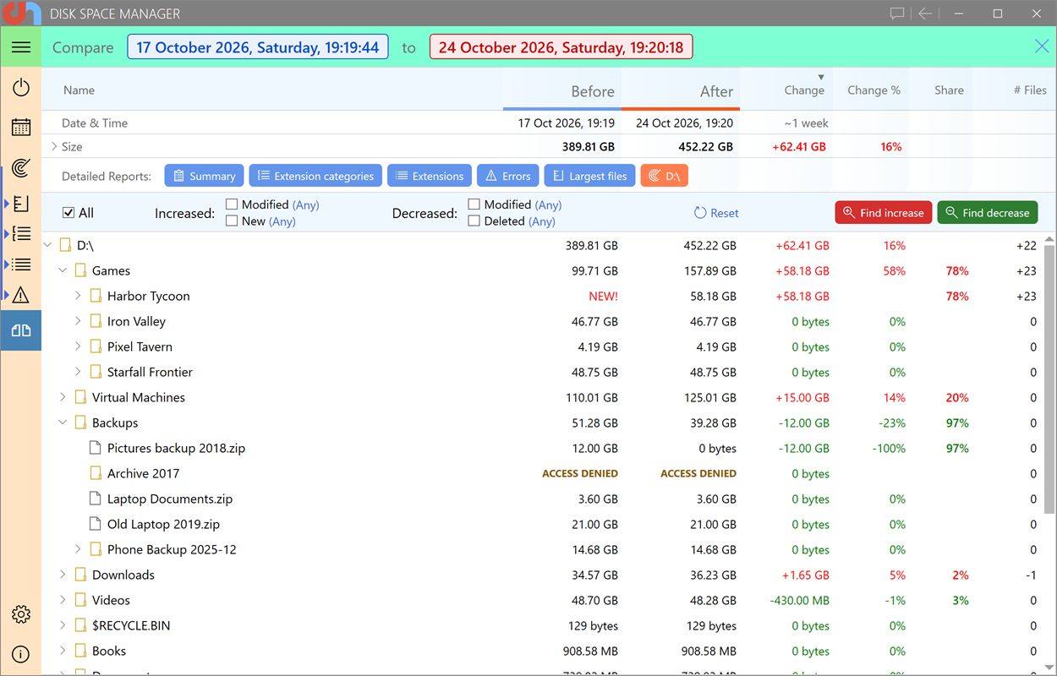The height and width of the screenshot is (676, 1057).
Task: Open settings gear in sidebar
Action: pos(21,614)
